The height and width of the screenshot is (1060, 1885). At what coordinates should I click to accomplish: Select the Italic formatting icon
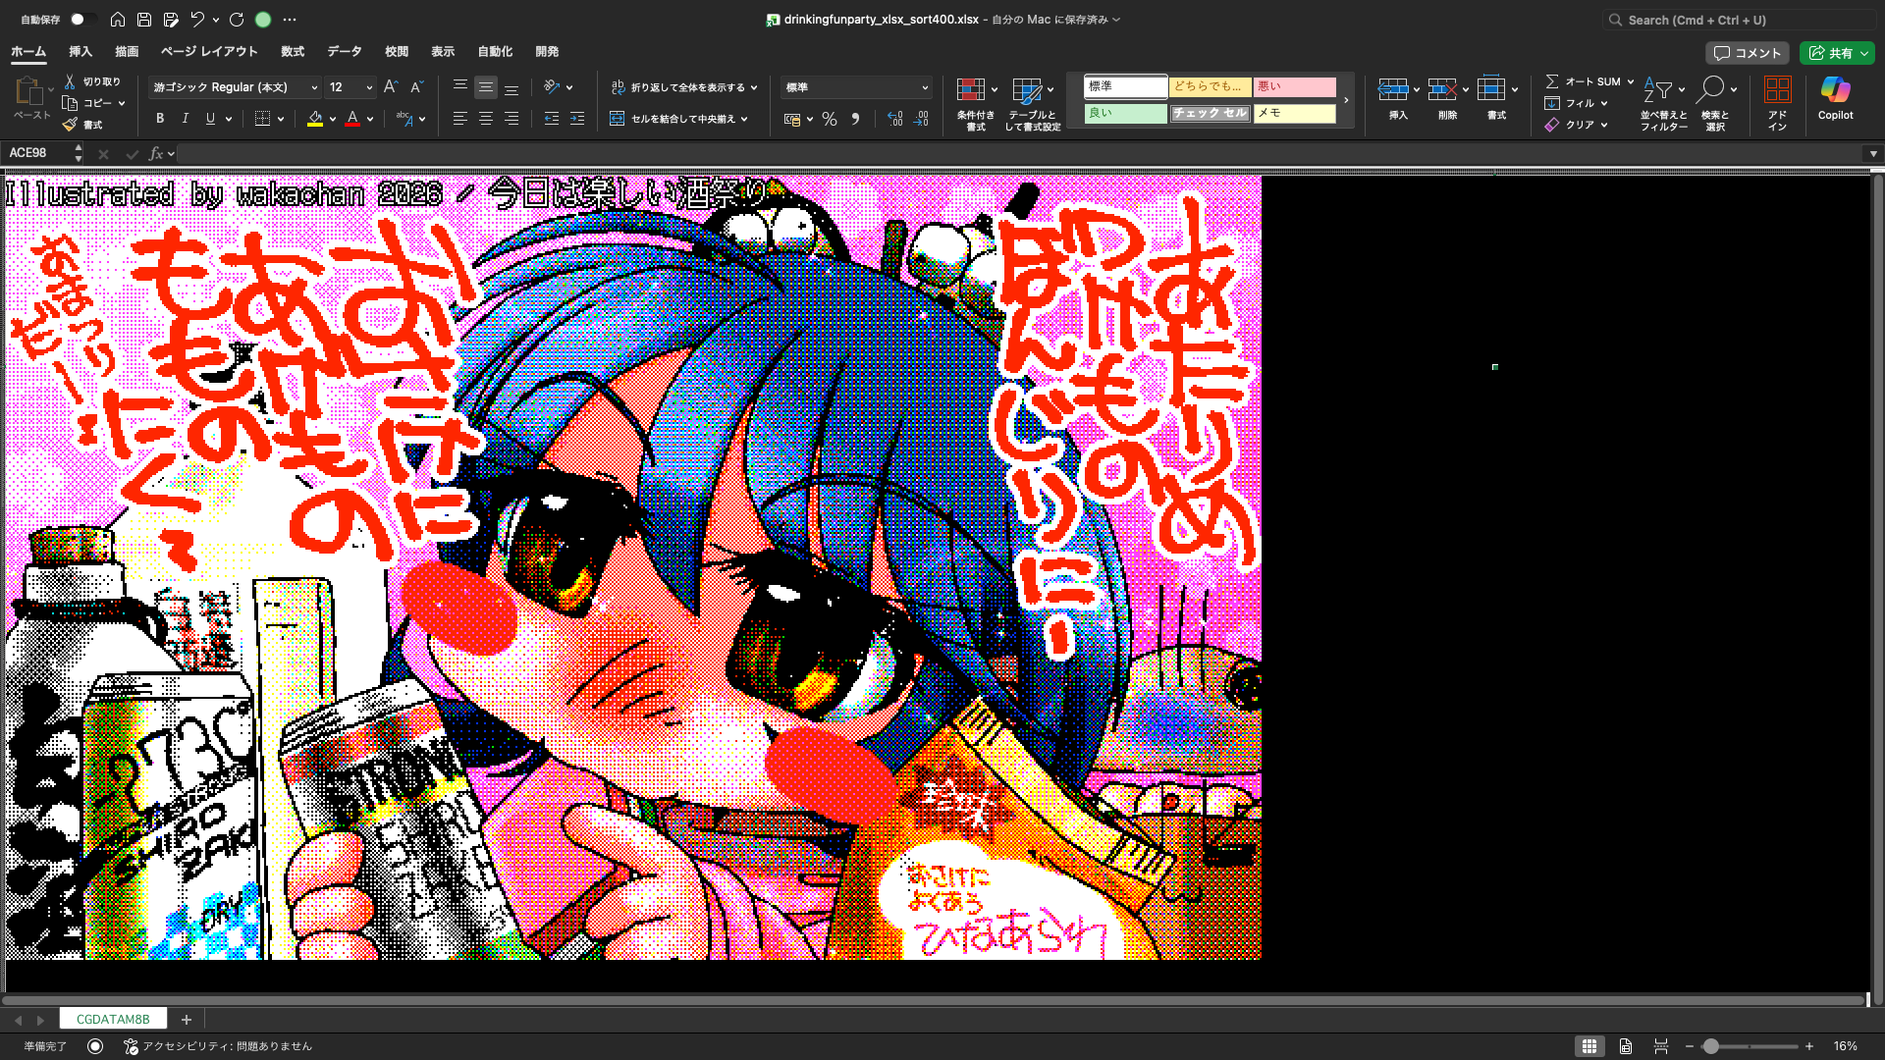click(x=185, y=118)
